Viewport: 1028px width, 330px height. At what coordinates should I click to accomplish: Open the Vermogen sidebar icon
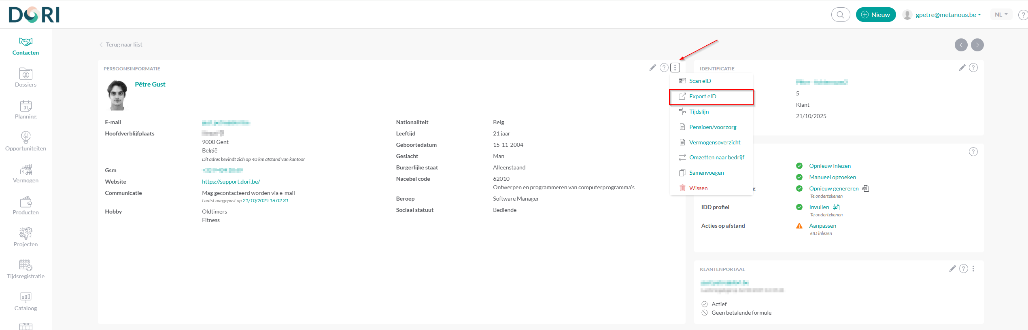(x=25, y=170)
